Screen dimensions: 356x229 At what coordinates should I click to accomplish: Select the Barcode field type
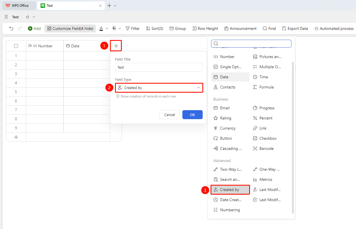pyautogui.click(x=270, y=148)
